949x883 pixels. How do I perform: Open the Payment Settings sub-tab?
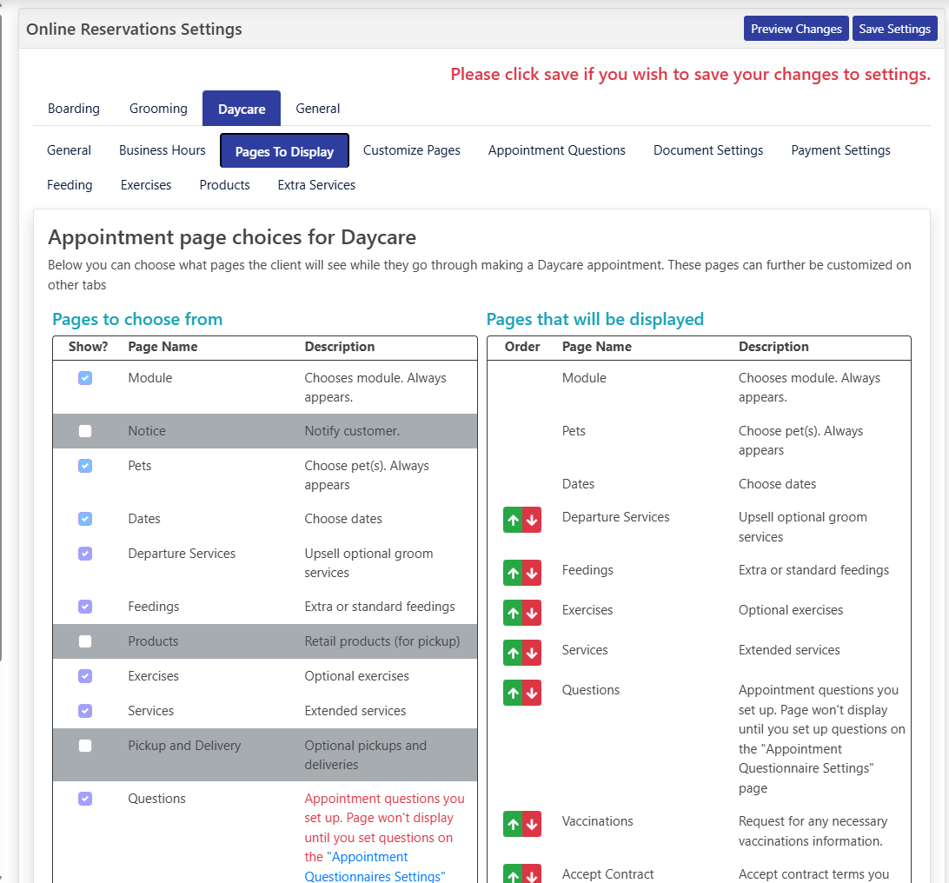(x=840, y=150)
